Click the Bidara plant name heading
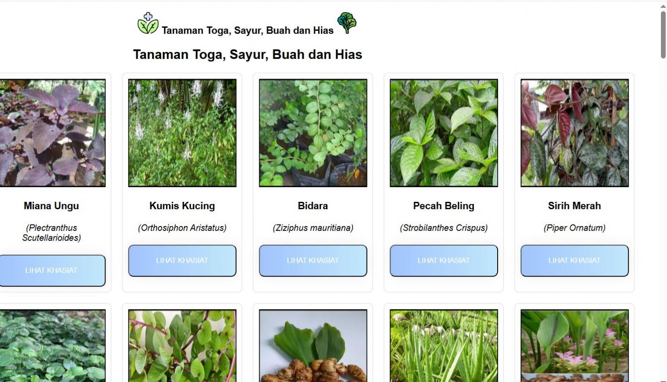 coord(313,206)
